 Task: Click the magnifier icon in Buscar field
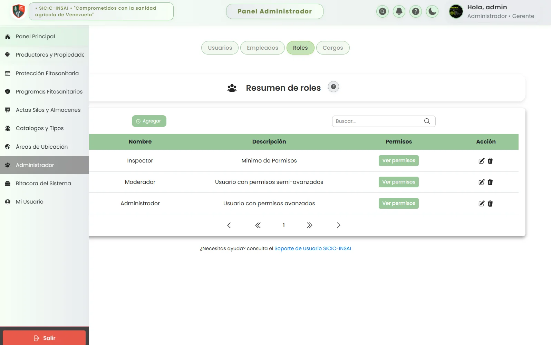tap(427, 121)
